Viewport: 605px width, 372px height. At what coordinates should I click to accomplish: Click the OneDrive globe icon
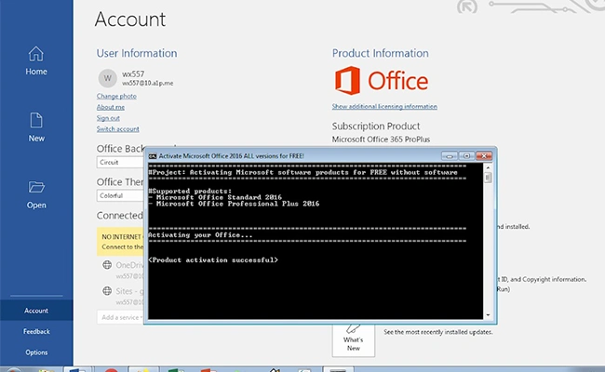(107, 265)
